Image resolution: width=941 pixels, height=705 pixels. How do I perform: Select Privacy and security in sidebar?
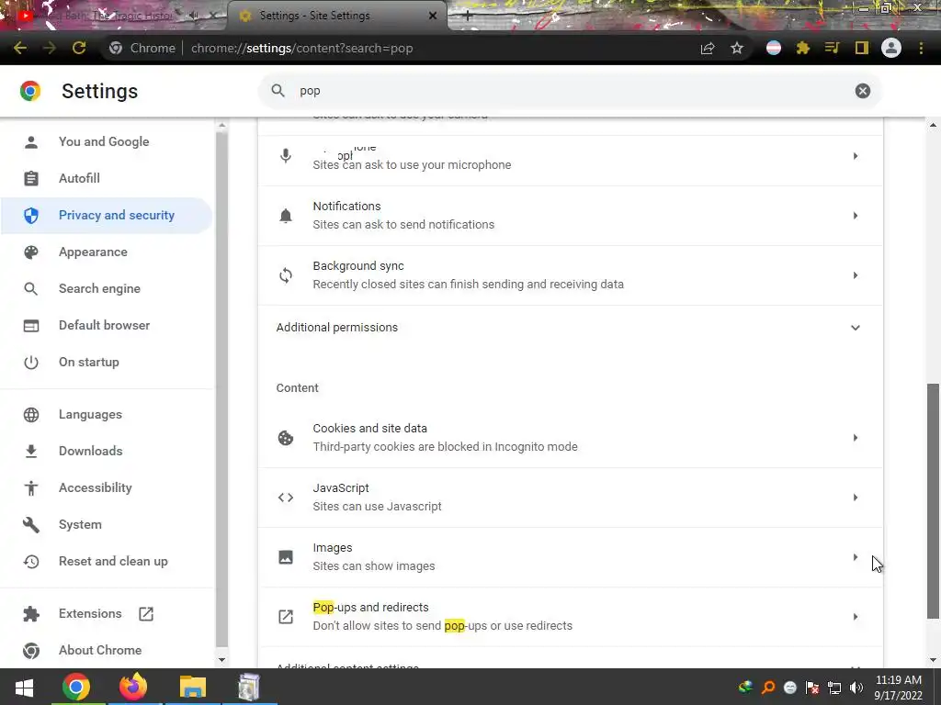[107, 215]
